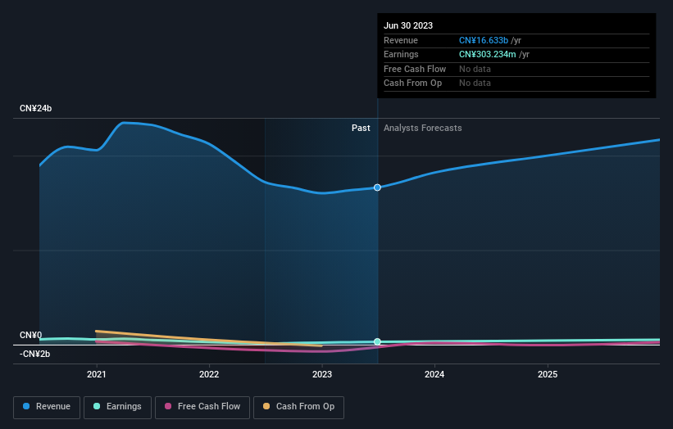673x429 pixels.
Task: Click the 2021 x-axis label
Action: 97,375
